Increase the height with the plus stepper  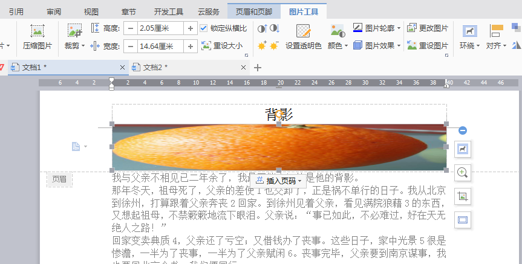coord(190,28)
